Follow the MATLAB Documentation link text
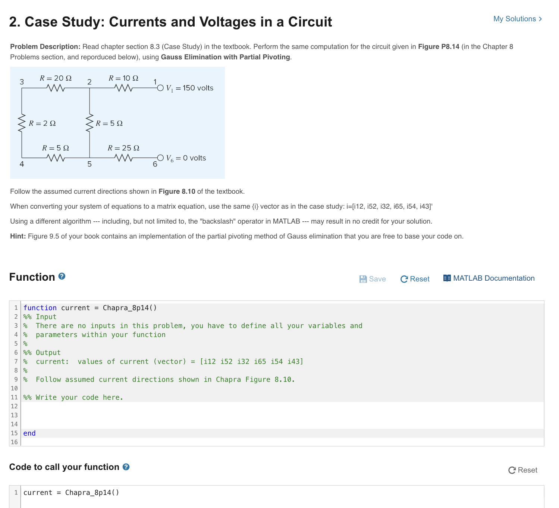Viewport: 559px width, 508px height. (494, 278)
